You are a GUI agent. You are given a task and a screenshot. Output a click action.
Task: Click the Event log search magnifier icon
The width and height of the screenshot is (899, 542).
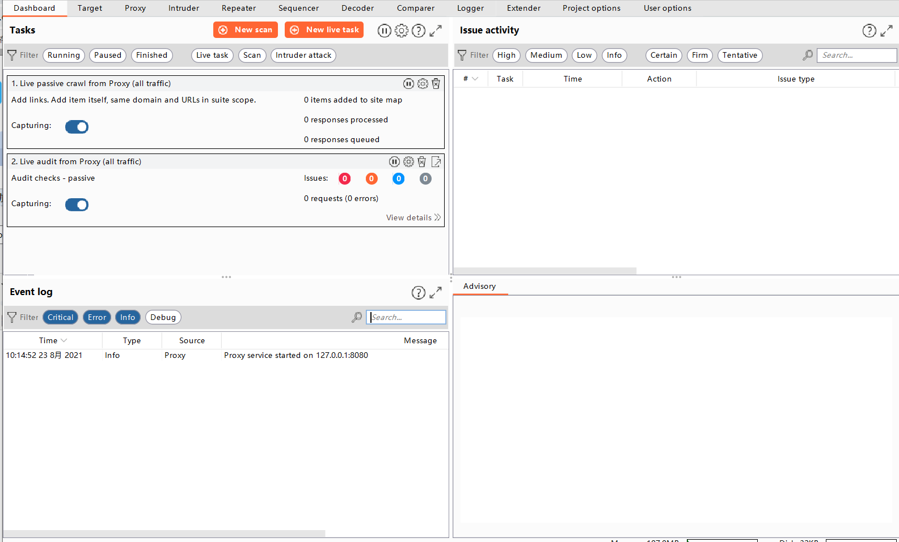[x=357, y=318]
